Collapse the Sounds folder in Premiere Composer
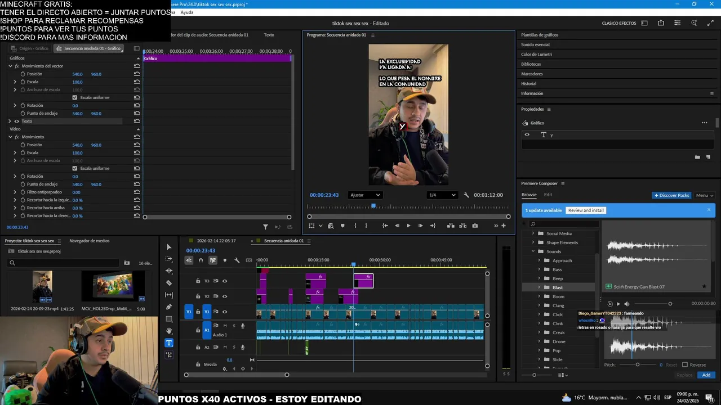The width and height of the screenshot is (721, 405). pyautogui.click(x=533, y=251)
